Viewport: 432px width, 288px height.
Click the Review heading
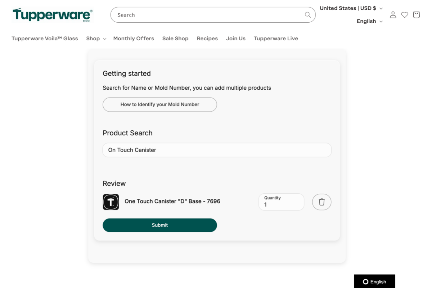click(x=114, y=184)
